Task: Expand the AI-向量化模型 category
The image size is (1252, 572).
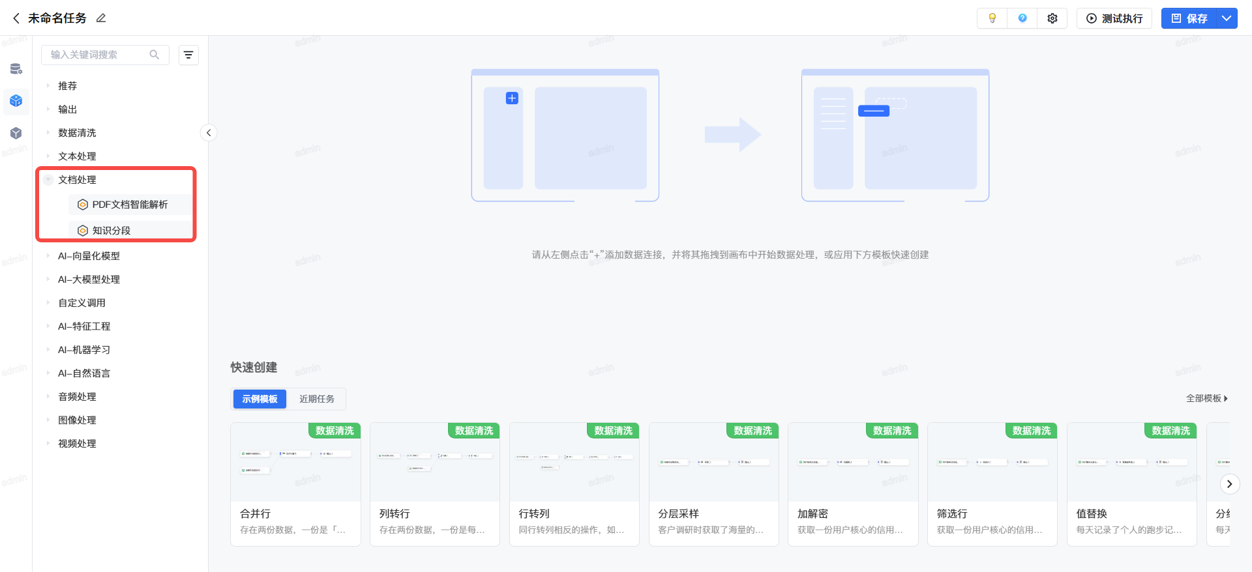Action: coord(48,256)
